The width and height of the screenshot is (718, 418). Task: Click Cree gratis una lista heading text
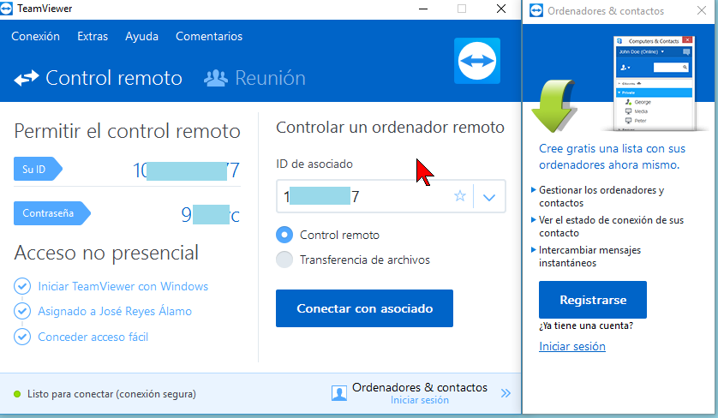(612, 157)
